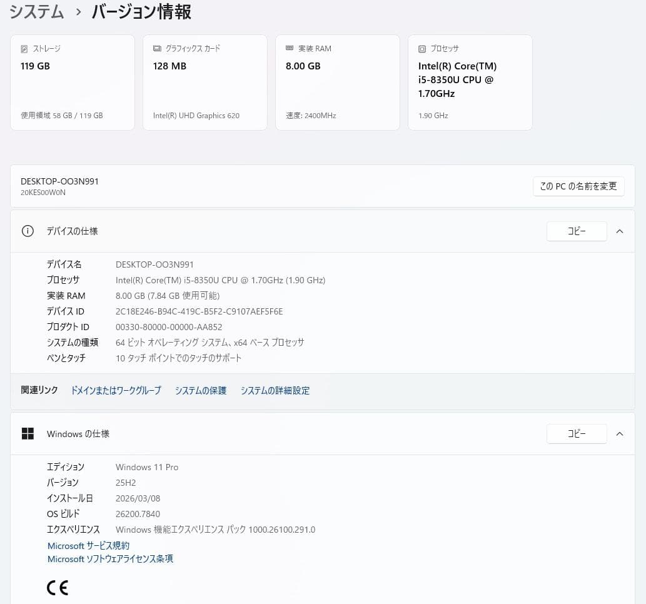This screenshot has width=646, height=604.
Task: Copy the デバイスの仕様 details
Action: click(x=577, y=231)
